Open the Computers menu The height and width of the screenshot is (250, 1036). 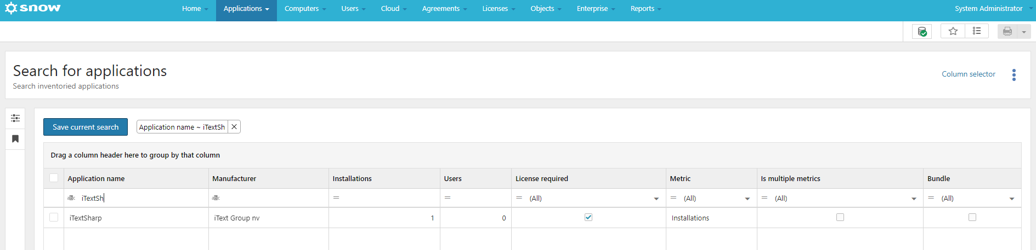[x=305, y=9]
